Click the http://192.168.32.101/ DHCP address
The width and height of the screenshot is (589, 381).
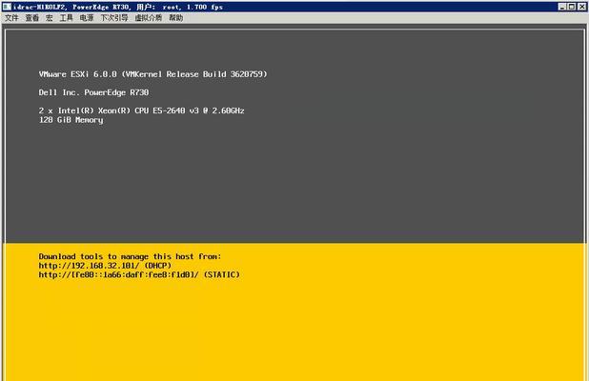click(x=105, y=266)
